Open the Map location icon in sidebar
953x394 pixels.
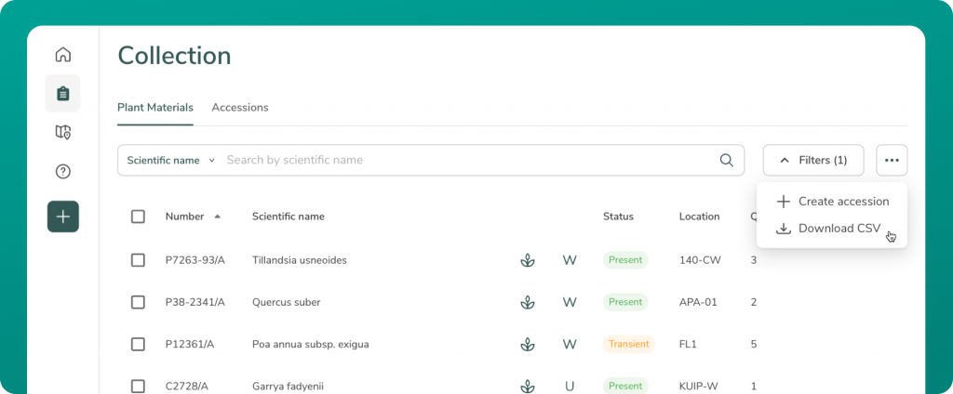click(x=62, y=132)
